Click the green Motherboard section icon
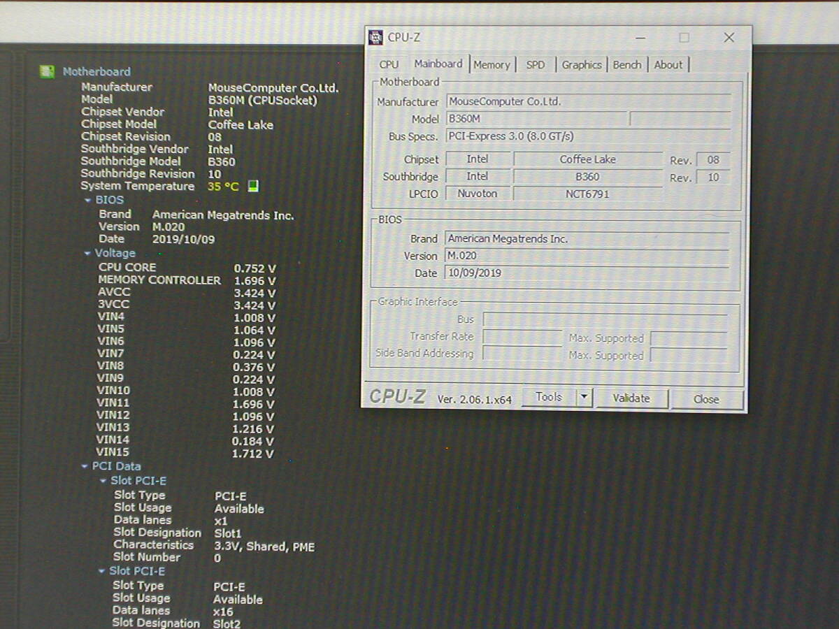Viewport: 839px width, 629px height. 47,71
